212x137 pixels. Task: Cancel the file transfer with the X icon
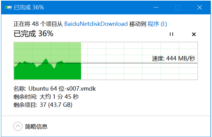click(194, 34)
